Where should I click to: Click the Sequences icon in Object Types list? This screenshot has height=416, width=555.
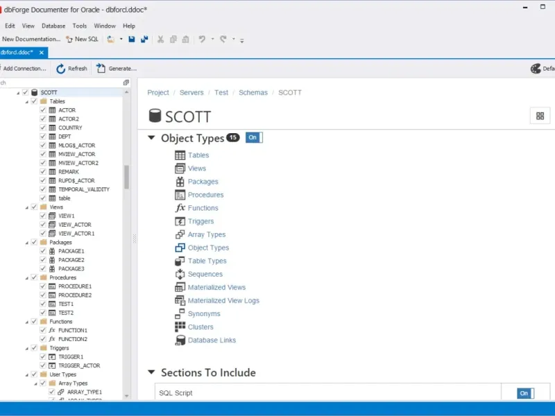(x=180, y=274)
